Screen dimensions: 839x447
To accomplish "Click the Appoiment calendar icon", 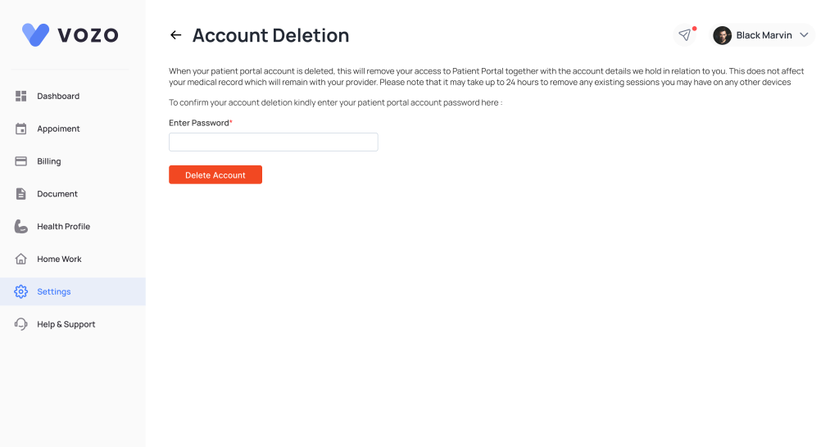I will (21, 129).
